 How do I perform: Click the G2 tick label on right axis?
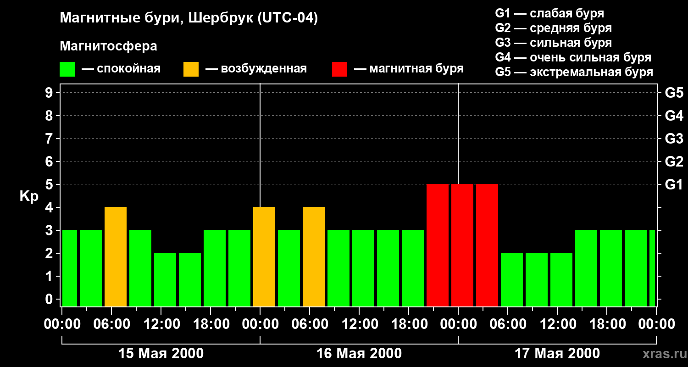674,161
